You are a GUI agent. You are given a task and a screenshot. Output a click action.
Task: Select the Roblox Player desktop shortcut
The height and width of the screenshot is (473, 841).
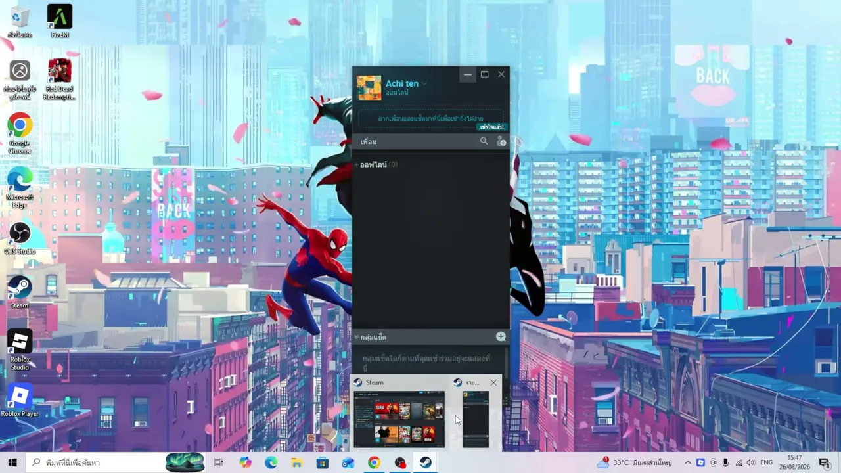tap(20, 401)
